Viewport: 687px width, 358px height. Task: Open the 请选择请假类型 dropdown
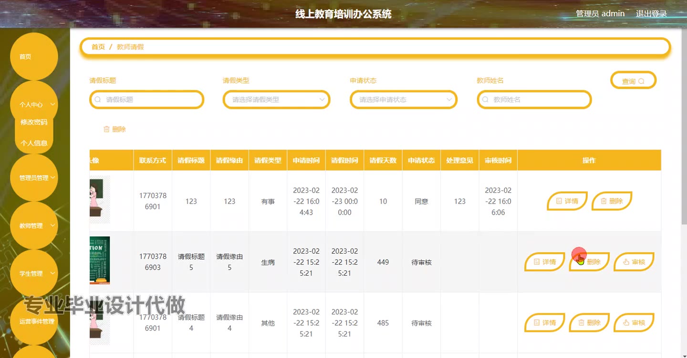pyautogui.click(x=277, y=99)
